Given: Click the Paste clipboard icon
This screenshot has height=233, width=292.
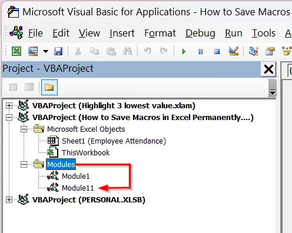Looking at the screenshot, I should (111, 51).
